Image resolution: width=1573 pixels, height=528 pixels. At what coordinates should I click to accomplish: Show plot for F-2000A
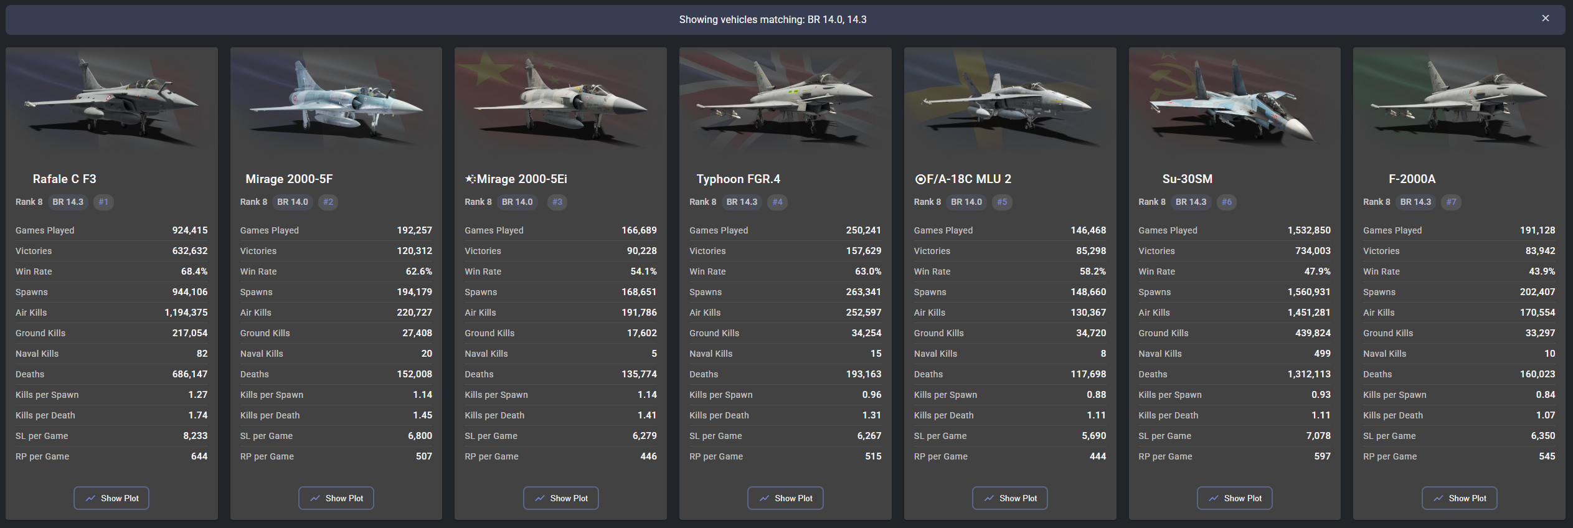1460,498
